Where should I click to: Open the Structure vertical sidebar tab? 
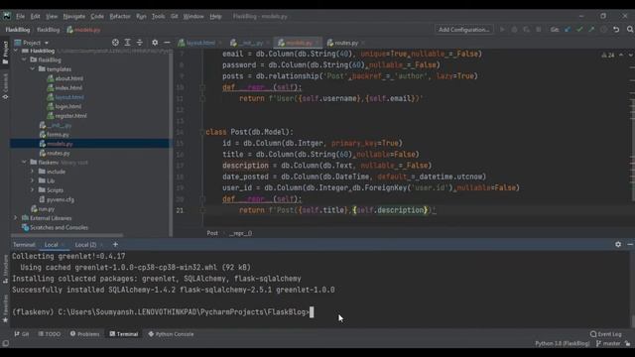(5, 269)
